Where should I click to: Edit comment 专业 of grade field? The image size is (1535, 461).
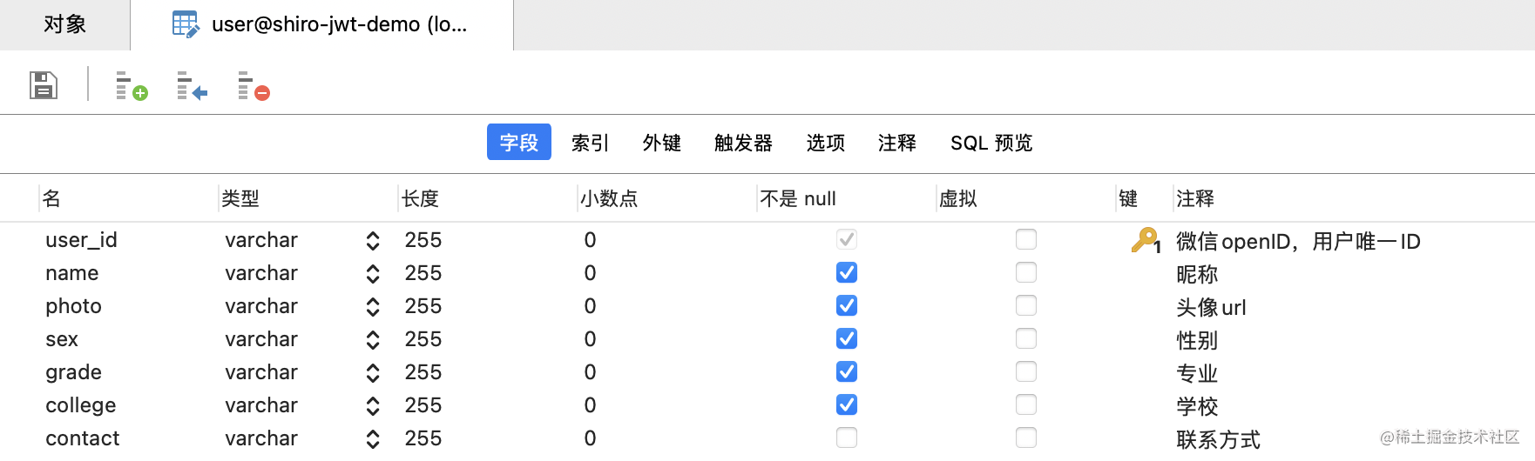(1197, 374)
